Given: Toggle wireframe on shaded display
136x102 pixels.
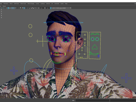Looking at the screenshot, I should point(12,8).
